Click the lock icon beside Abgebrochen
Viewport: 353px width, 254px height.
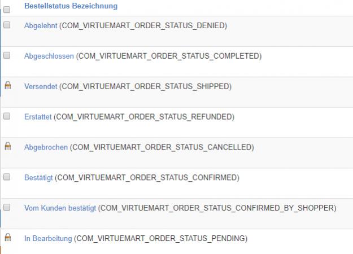tap(7, 146)
